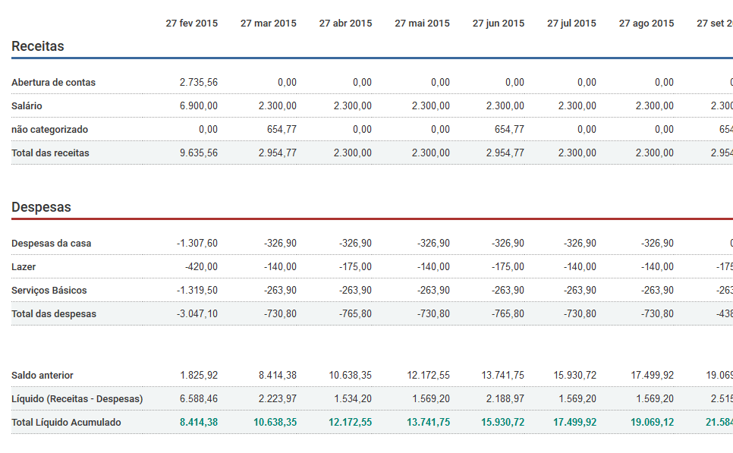
Task: Click Líquido value 1.569,20 for August
Action: coord(654,399)
